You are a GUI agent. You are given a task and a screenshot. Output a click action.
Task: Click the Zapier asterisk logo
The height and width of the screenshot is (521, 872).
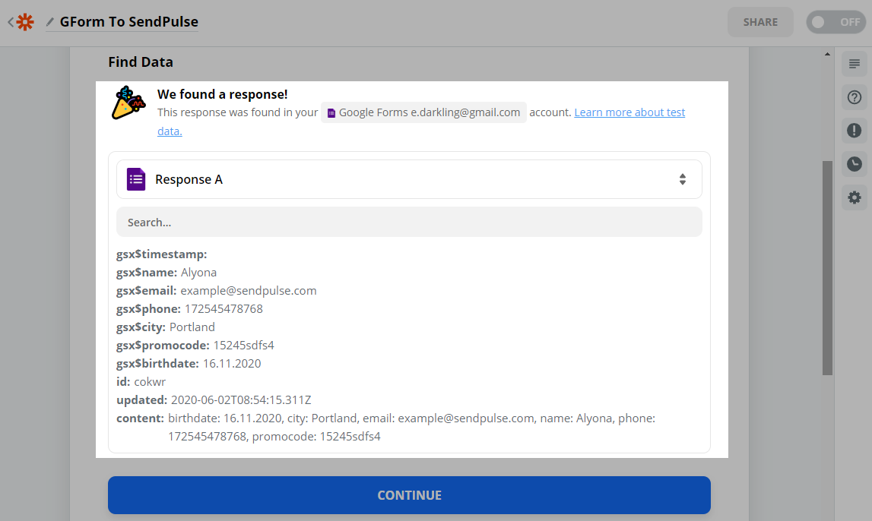25,22
